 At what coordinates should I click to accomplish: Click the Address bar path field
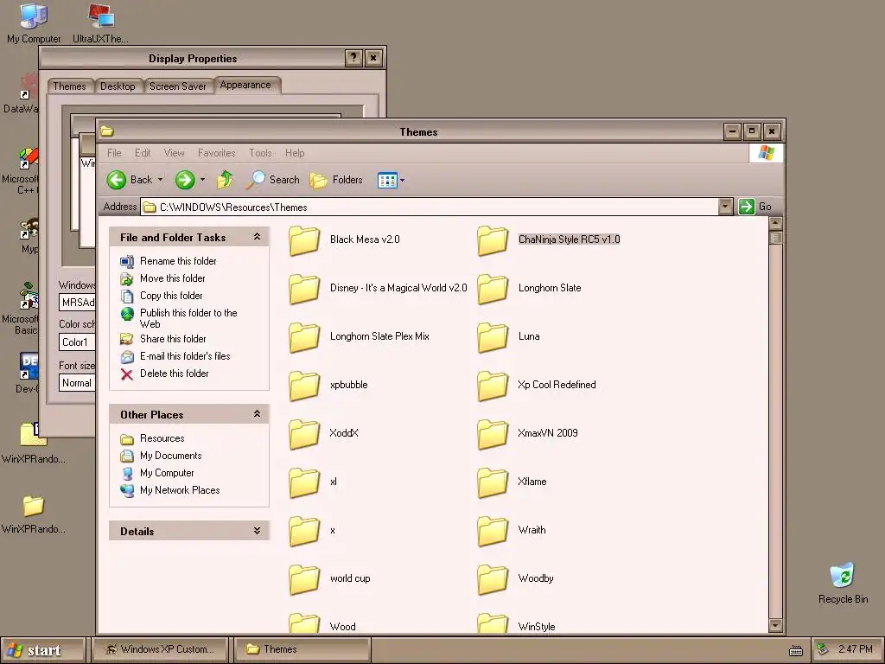(x=430, y=207)
